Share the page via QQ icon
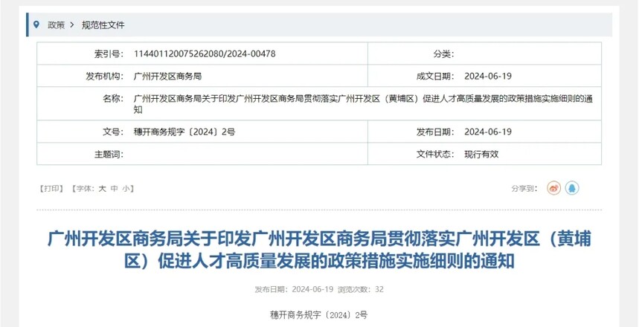639x327 pixels. pos(572,188)
